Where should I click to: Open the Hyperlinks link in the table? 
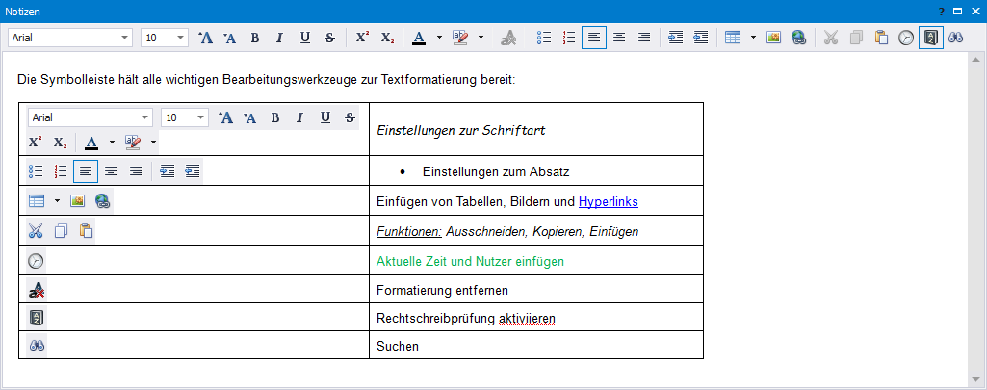pos(608,201)
